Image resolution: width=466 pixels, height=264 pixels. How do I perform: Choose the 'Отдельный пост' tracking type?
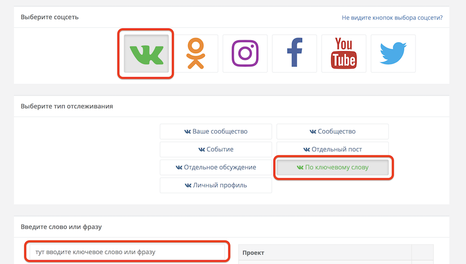[x=333, y=149]
